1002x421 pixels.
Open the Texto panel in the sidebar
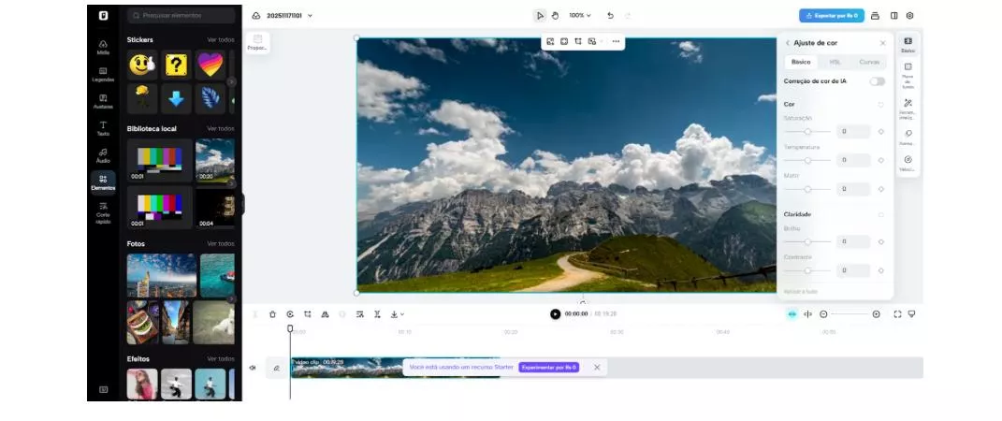click(103, 127)
